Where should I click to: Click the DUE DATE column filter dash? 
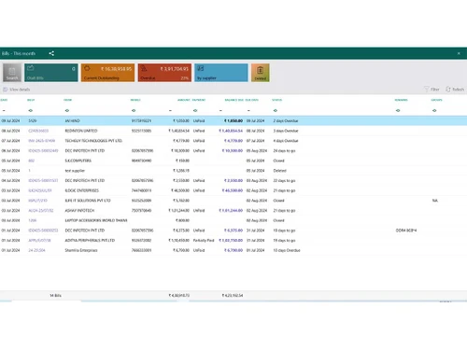[x=248, y=110]
